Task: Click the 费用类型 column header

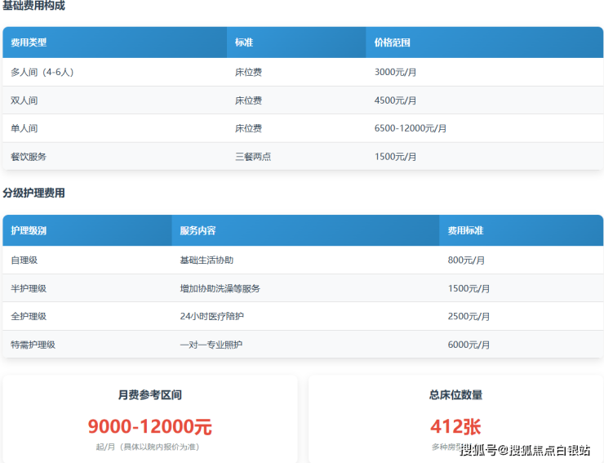Action: [29, 42]
